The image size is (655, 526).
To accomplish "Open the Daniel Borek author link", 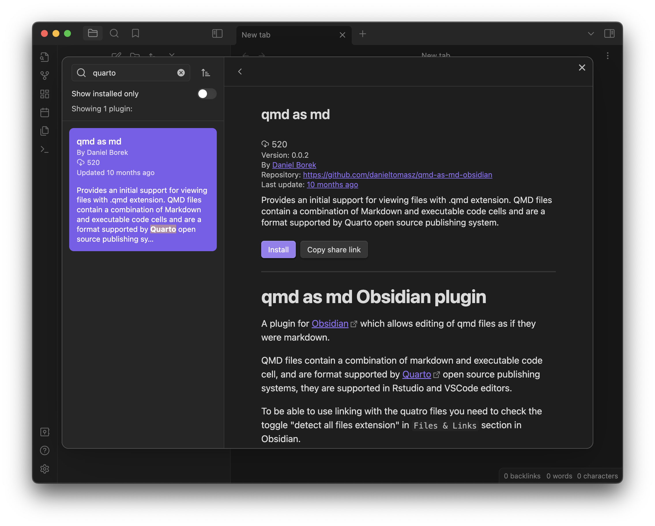I will click(x=294, y=165).
